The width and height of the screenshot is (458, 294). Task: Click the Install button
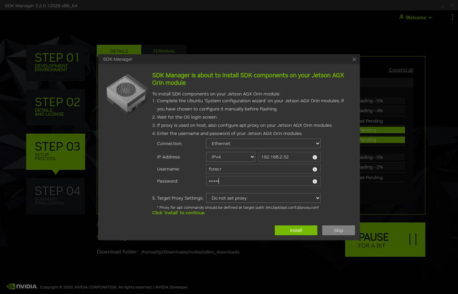click(x=296, y=230)
